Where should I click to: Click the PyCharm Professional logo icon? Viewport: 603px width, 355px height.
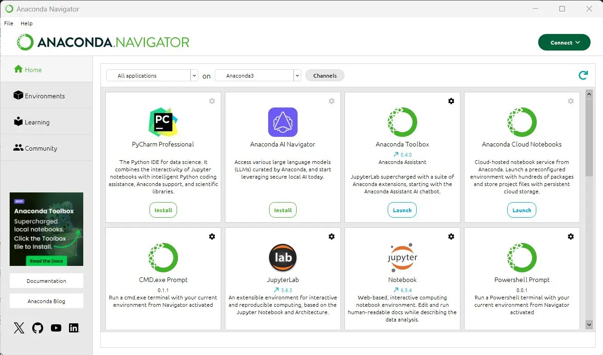163,122
